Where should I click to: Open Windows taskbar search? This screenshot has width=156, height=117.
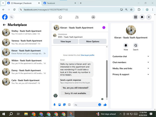[x=11, y=114]
